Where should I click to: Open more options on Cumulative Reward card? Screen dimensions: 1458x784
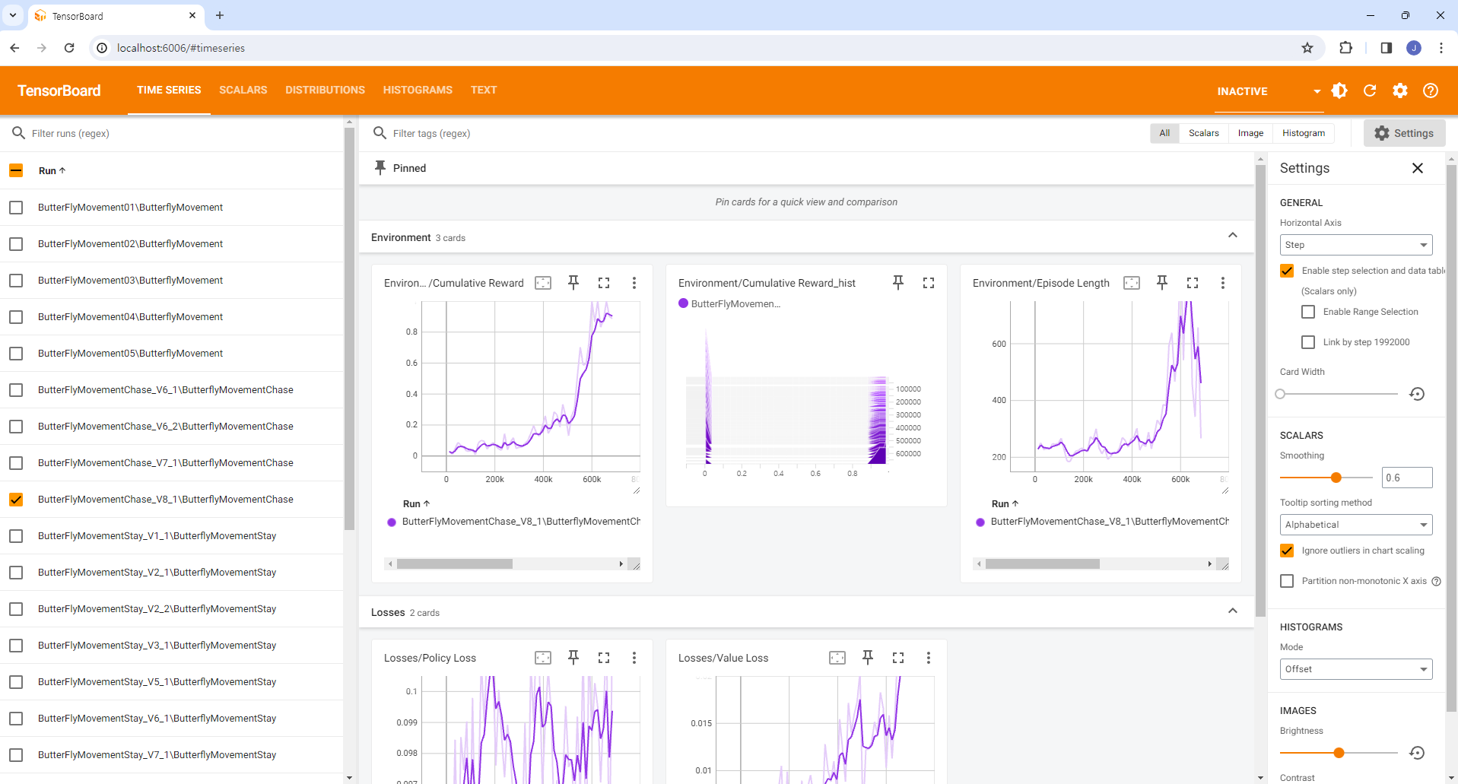(634, 283)
